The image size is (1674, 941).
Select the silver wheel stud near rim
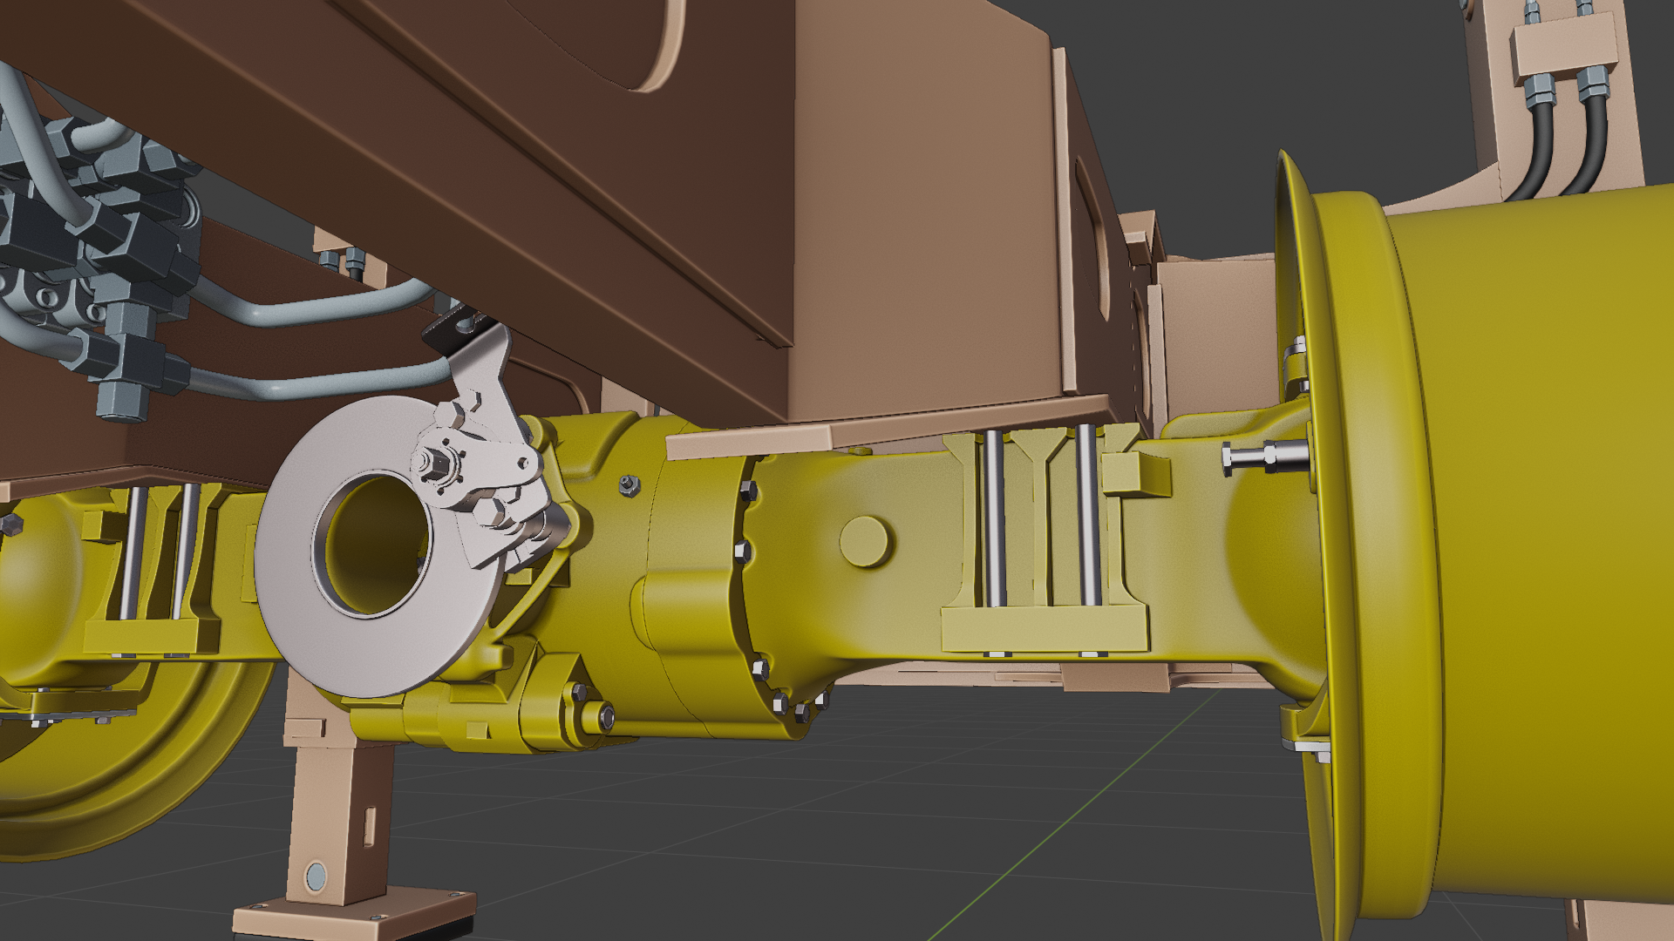[1264, 455]
